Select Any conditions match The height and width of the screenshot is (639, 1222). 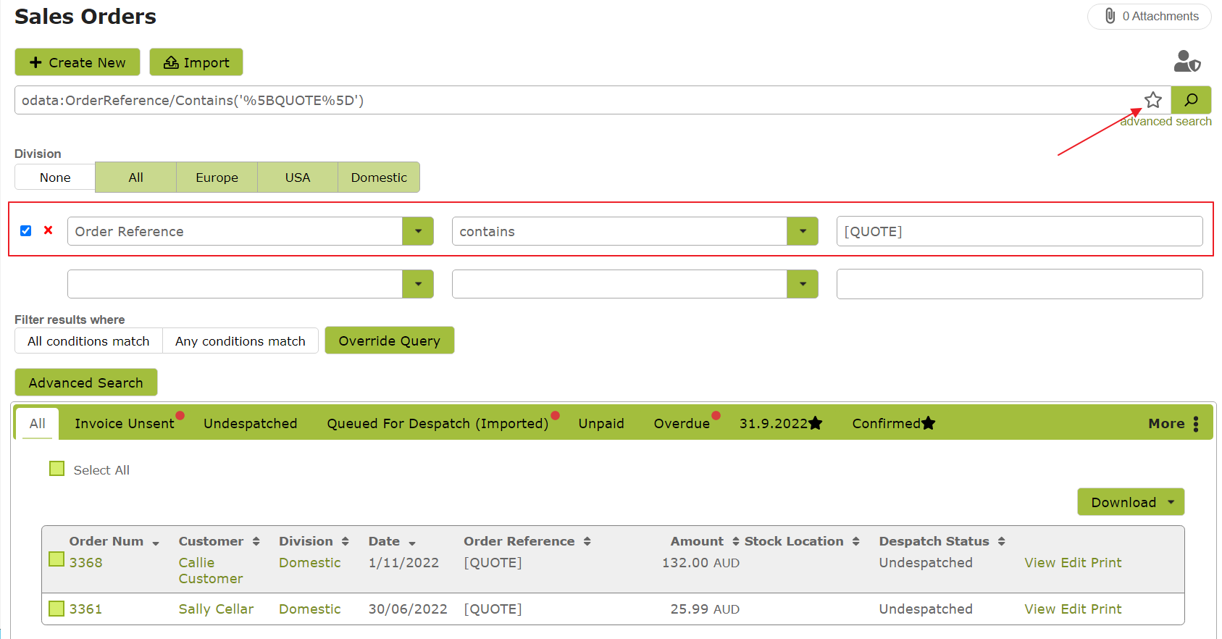tap(240, 341)
